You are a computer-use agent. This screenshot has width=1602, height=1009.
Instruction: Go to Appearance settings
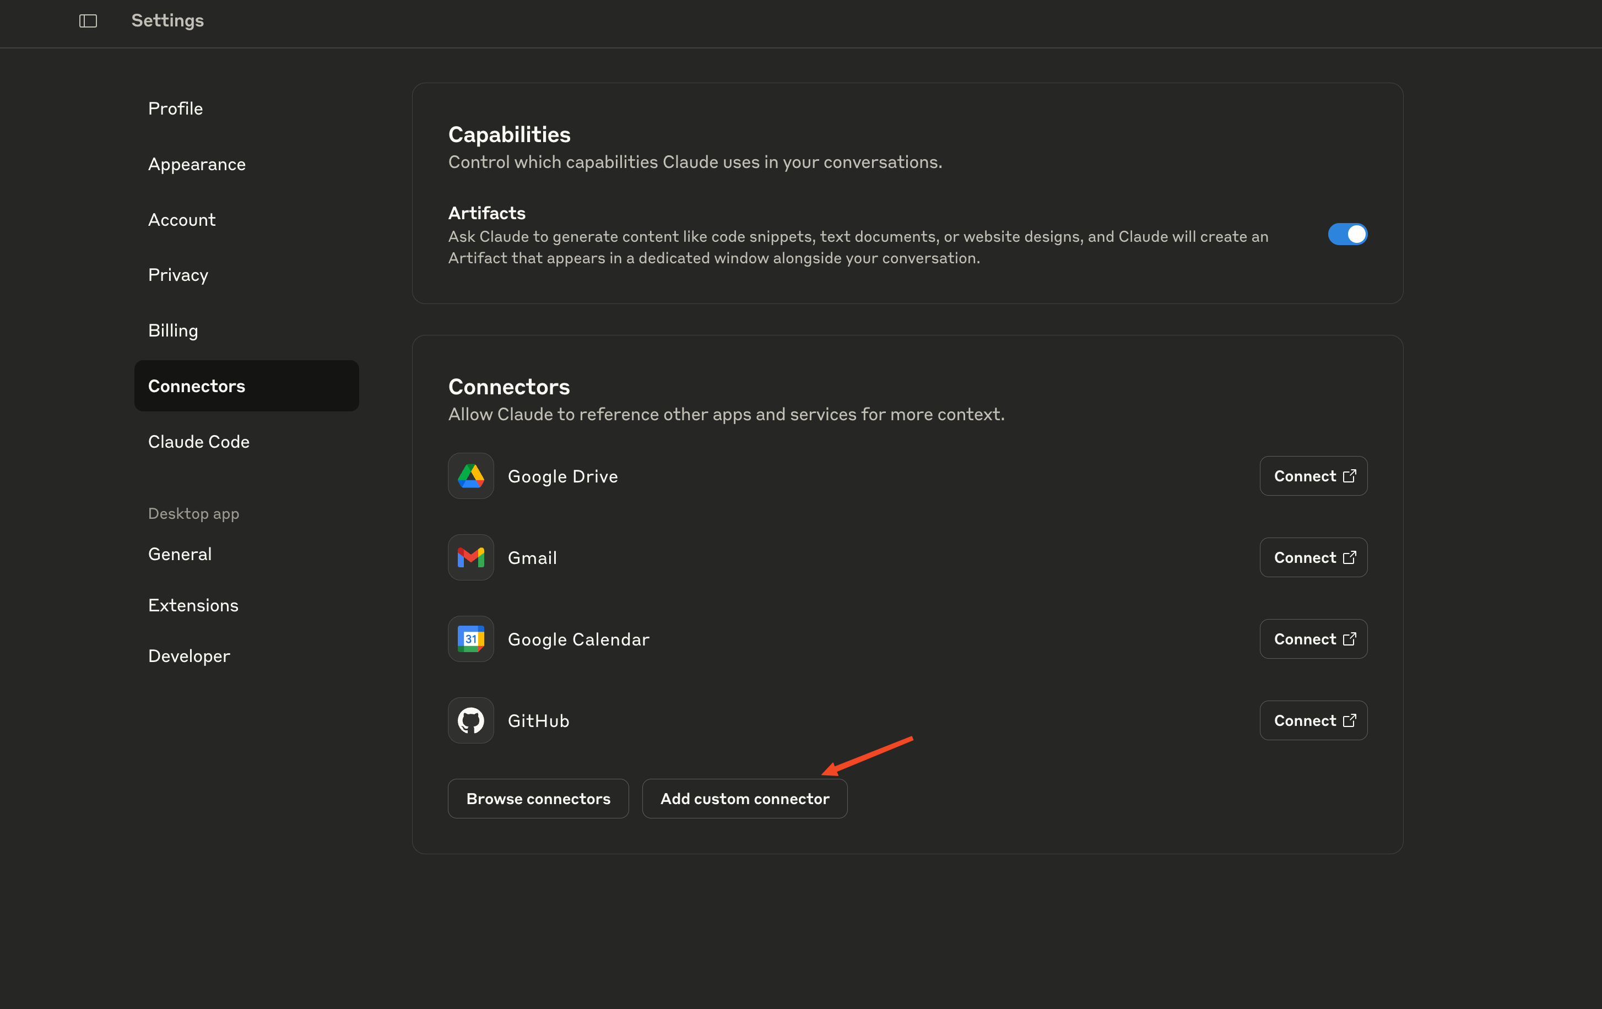196,164
